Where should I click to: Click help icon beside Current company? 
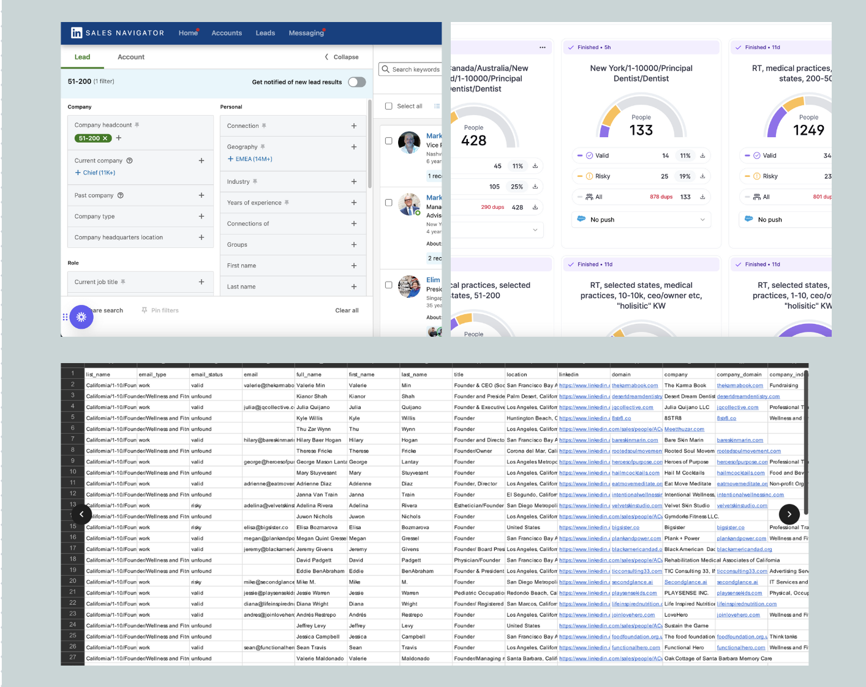[x=129, y=160]
